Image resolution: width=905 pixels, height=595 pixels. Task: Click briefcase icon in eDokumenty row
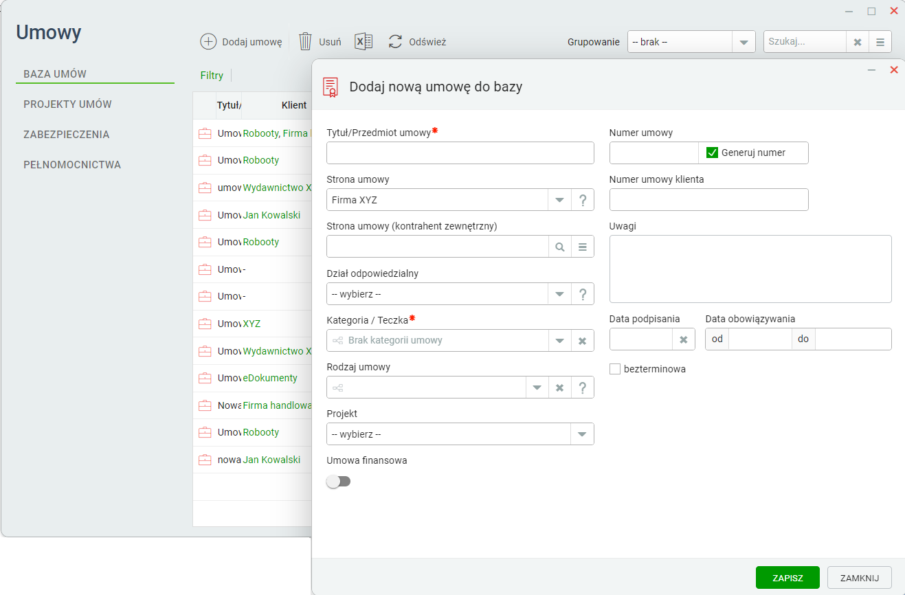[205, 378]
